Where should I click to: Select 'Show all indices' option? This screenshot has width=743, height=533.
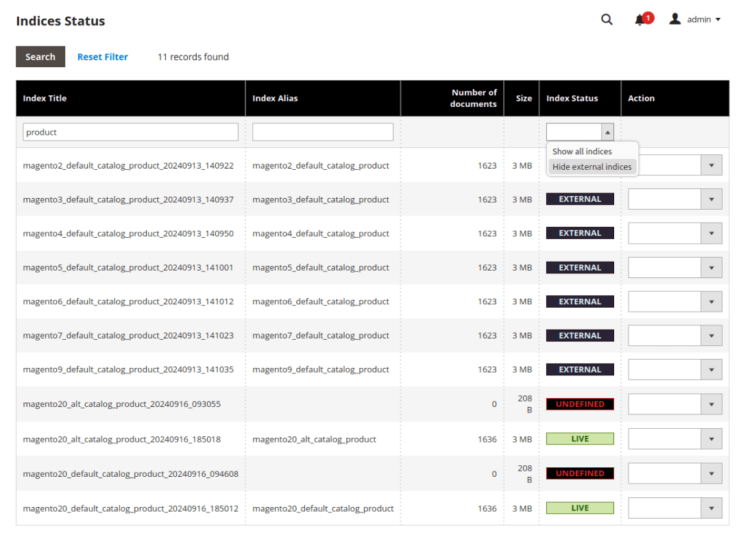582,151
